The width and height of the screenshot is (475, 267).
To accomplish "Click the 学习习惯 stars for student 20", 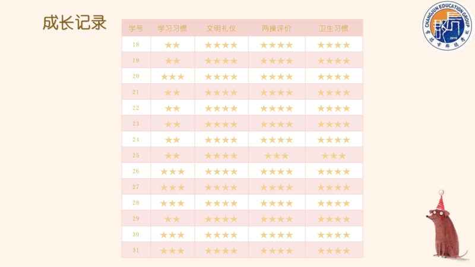I will pos(172,77).
